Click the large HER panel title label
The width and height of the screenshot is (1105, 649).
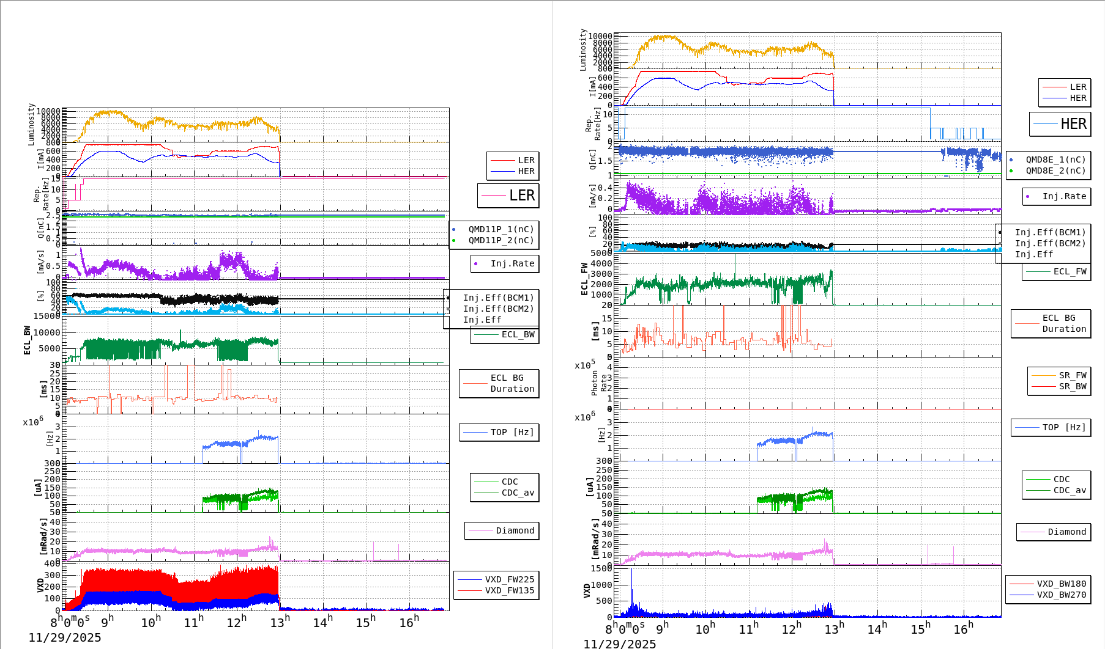click(x=1073, y=124)
